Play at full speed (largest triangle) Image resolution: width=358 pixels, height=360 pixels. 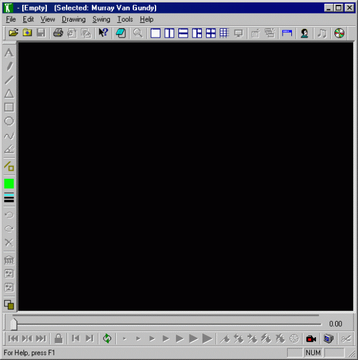[x=207, y=338]
